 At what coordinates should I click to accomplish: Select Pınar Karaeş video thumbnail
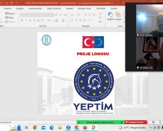click(x=150, y=21)
